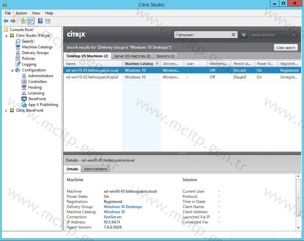Image resolution: width=304 pixels, height=241 pixels.
Task: Open Administrators under Configuration
Action: 40,76
